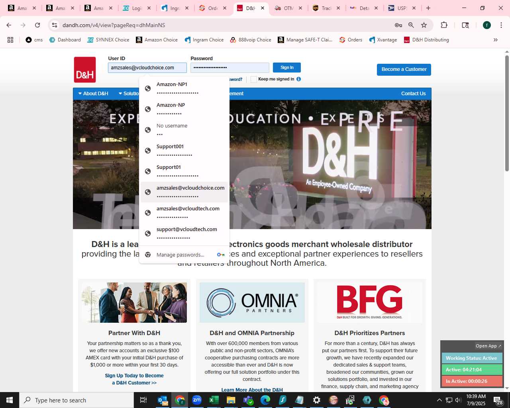This screenshot has width=510, height=408.
Task: Click the zoom magnifier icon in address bar
Action: click(411, 25)
